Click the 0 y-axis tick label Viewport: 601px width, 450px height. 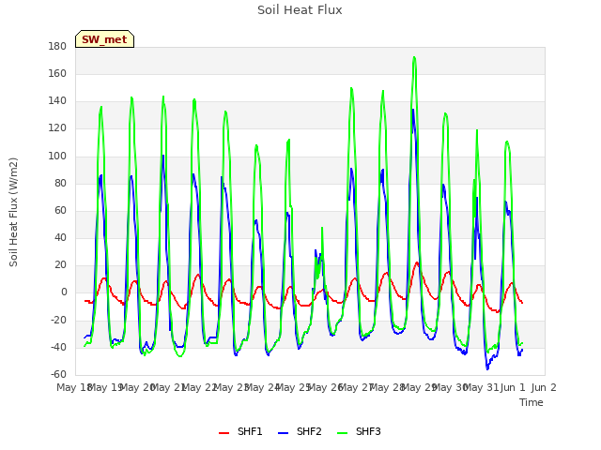pos(64,292)
